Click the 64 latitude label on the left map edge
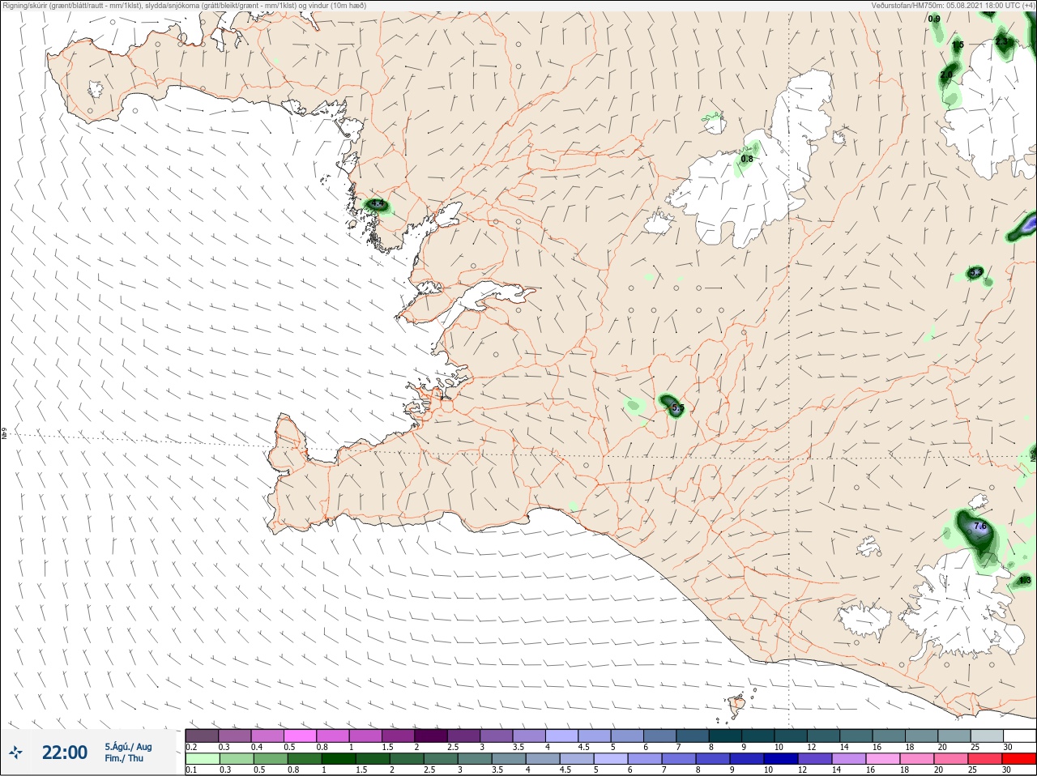 pyautogui.click(x=4, y=434)
